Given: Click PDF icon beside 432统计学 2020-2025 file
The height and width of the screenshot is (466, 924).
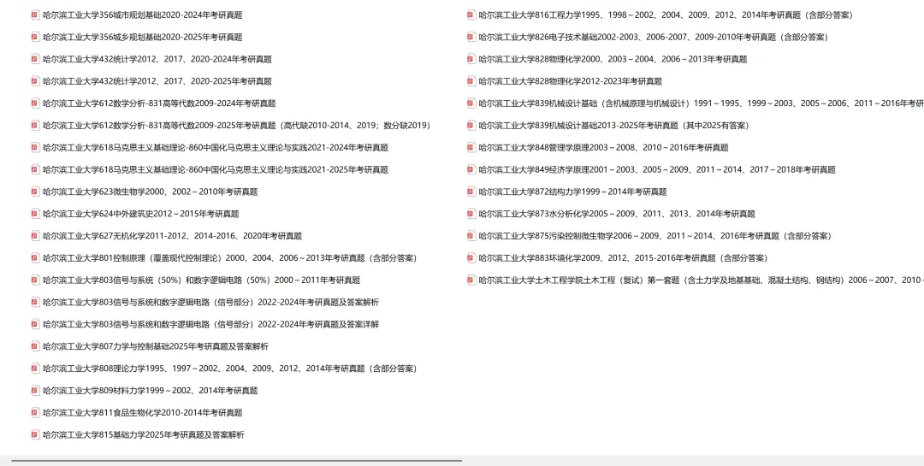Looking at the screenshot, I should [35, 81].
